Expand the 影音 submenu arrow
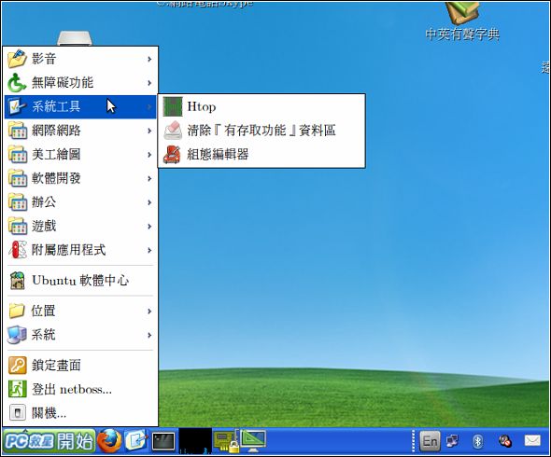The height and width of the screenshot is (457, 551). (x=149, y=59)
